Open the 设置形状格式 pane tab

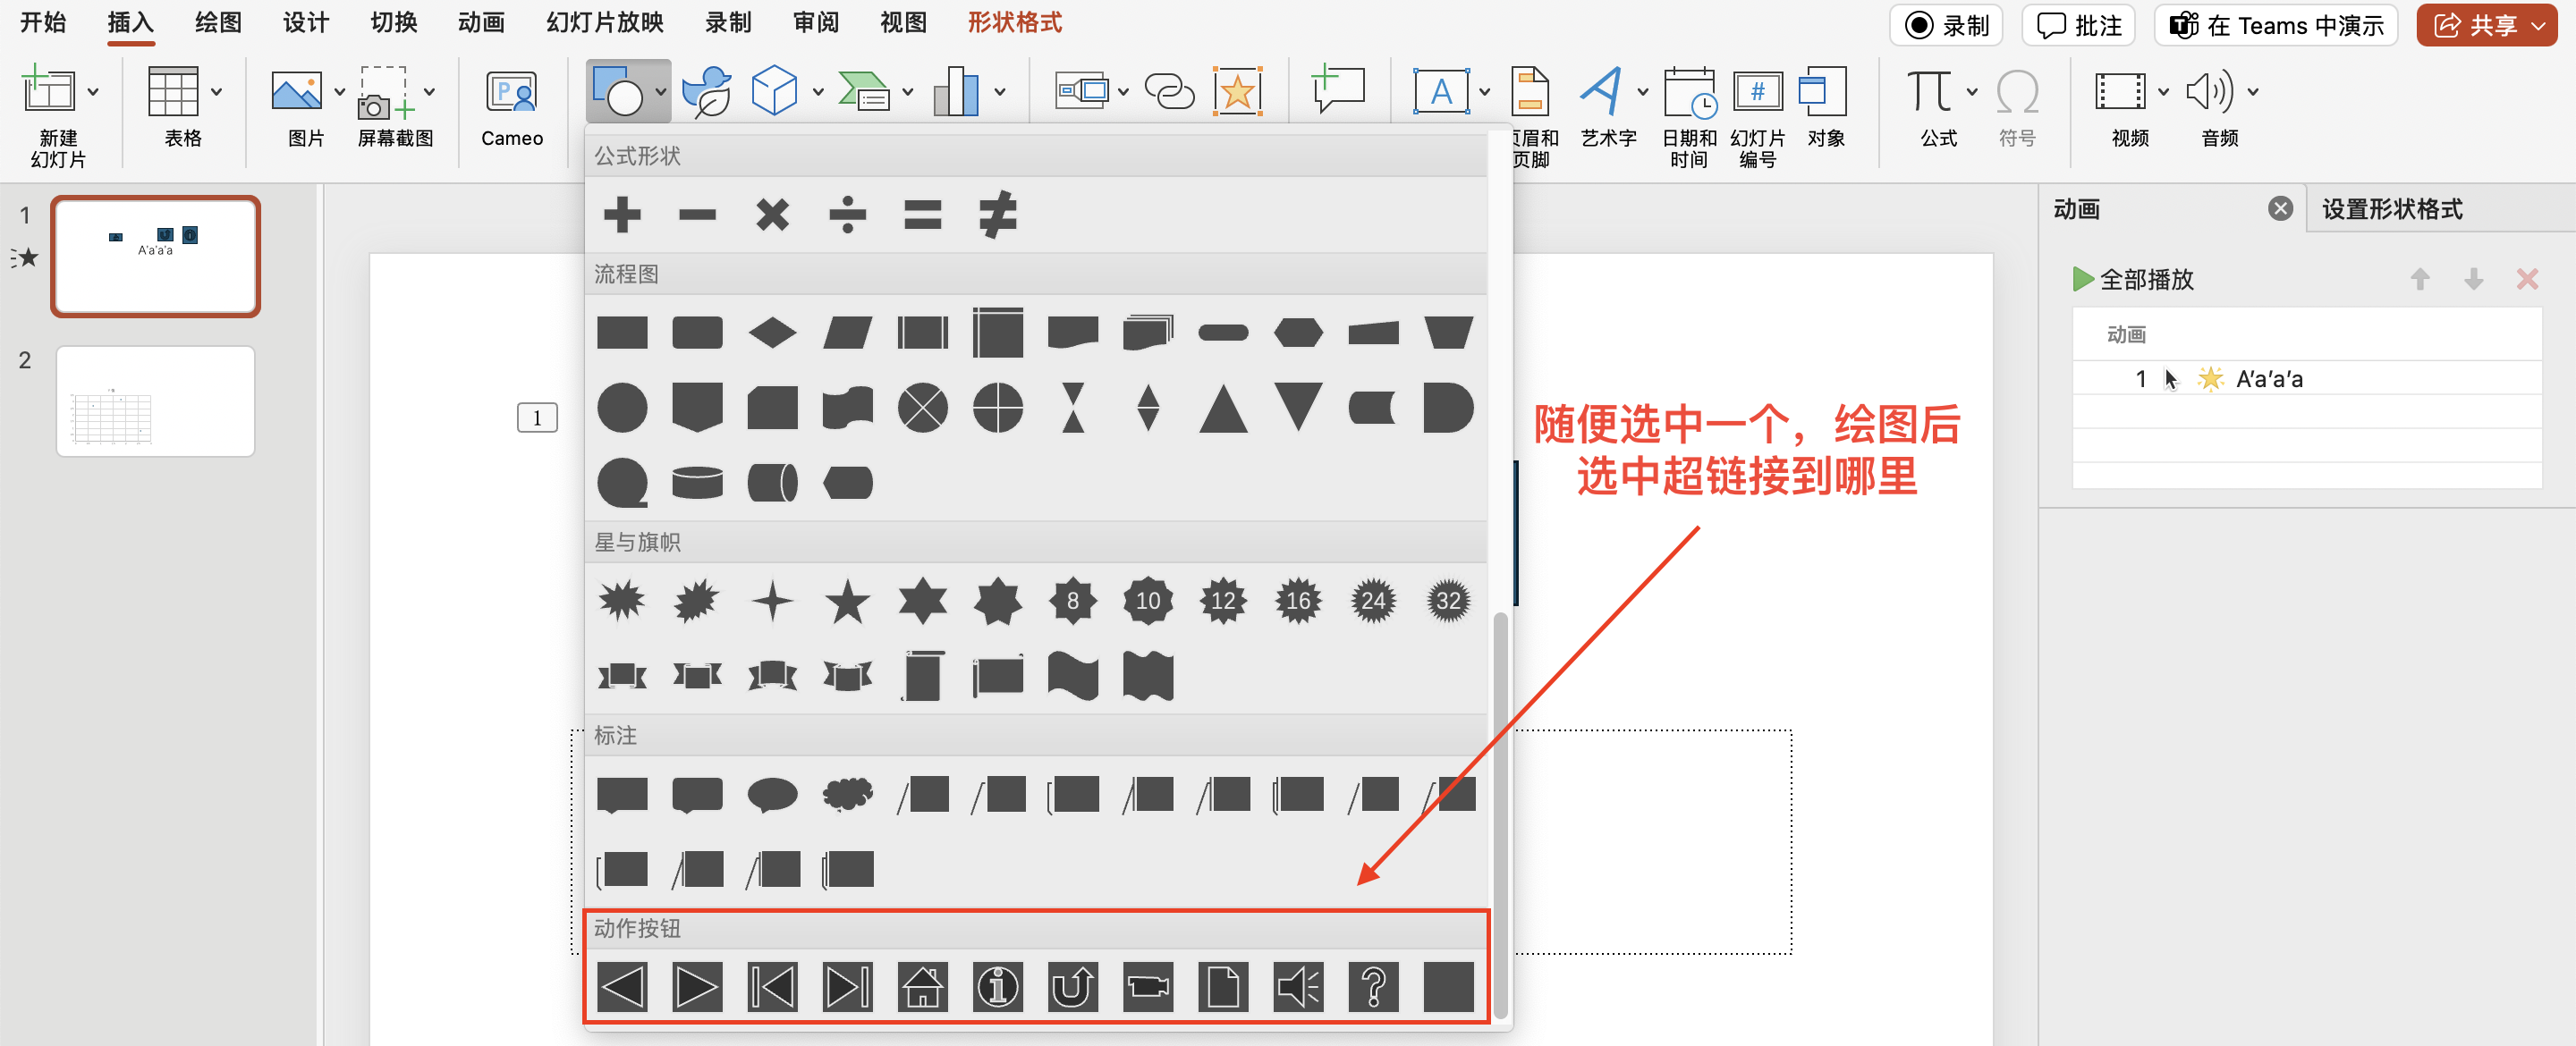coord(2392,209)
